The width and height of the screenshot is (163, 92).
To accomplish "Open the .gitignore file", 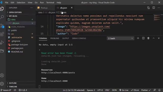I will [16, 41].
